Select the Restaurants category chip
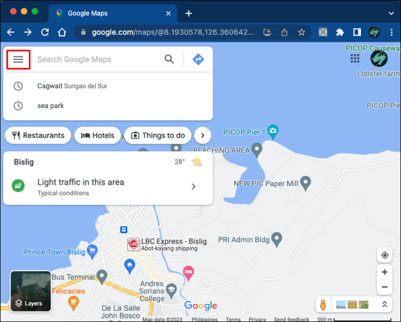This screenshot has height=322, width=401. [x=38, y=135]
